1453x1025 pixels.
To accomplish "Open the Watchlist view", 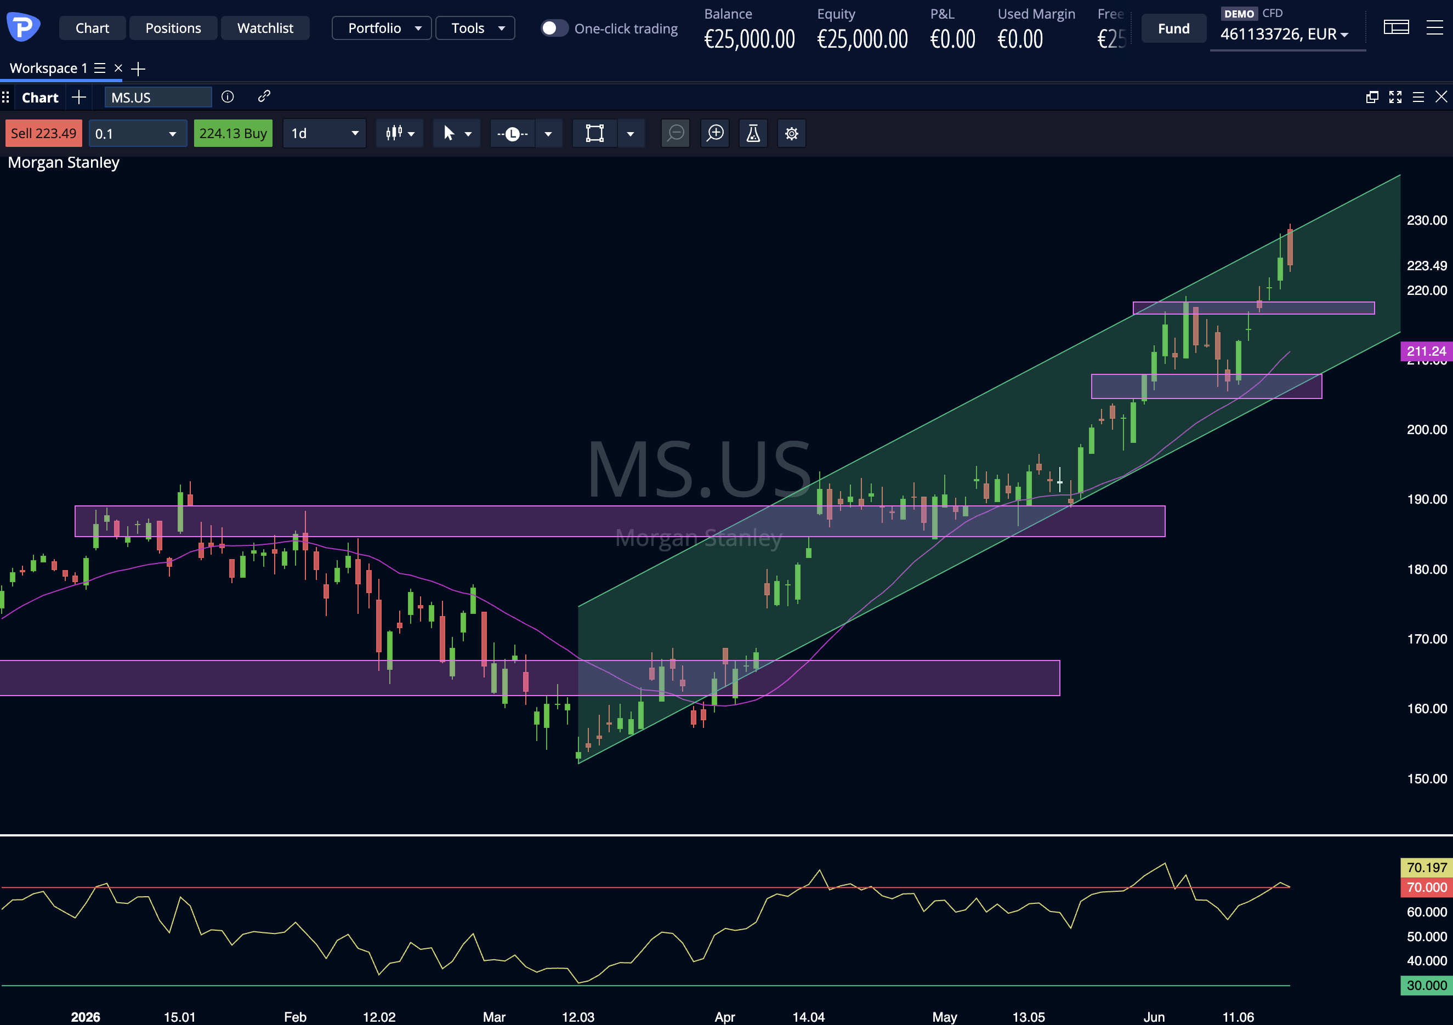I will [265, 28].
